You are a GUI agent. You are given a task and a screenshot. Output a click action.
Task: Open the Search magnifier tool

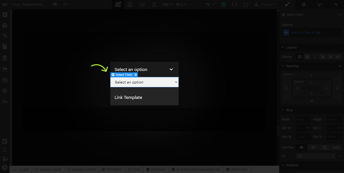point(5,150)
